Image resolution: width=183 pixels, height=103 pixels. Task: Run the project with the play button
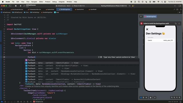tap(21, 6)
